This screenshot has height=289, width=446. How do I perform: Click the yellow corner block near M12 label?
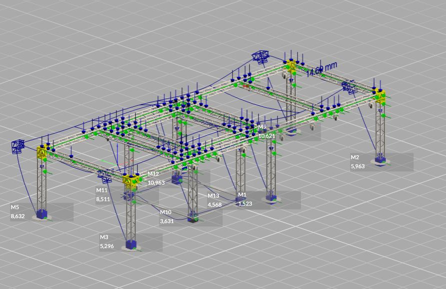coord(130,180)
